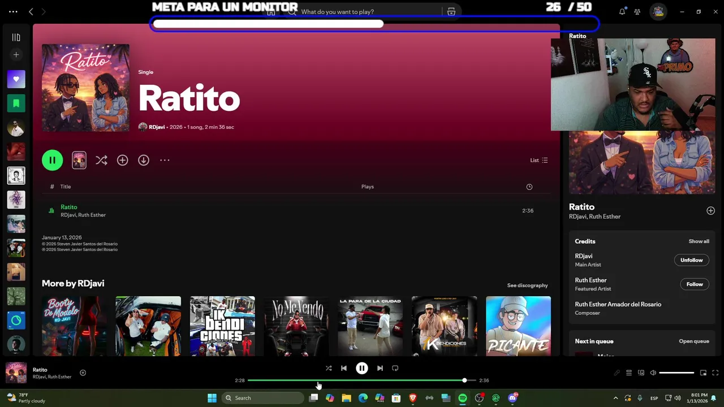Open OBS Studio from the taskbar
This screenshot has width=724, height=407.
[x=479, y=398]
